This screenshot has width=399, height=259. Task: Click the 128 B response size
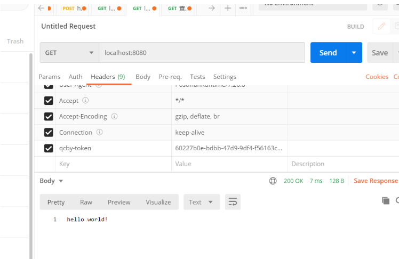tap(337, 181)
